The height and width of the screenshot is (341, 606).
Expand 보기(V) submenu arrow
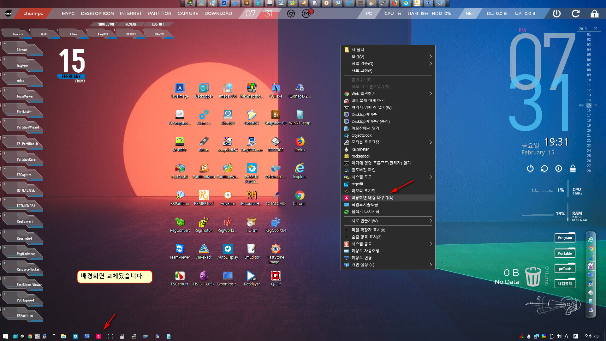click(431, 57)
